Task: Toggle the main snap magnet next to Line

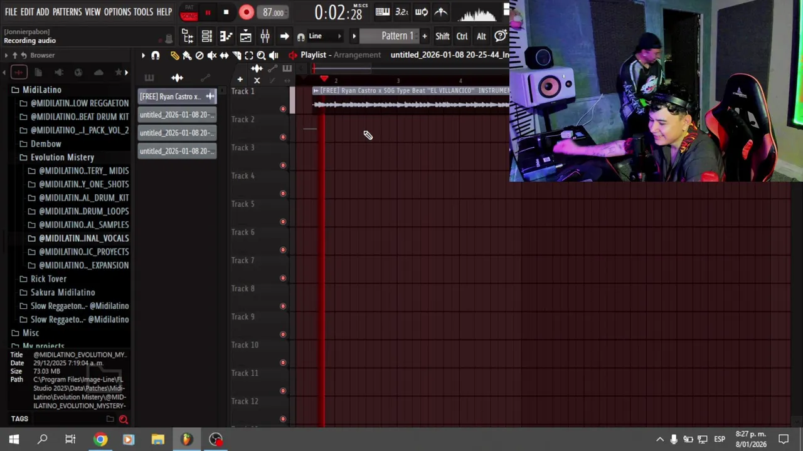Action: (x=301, y=37)
